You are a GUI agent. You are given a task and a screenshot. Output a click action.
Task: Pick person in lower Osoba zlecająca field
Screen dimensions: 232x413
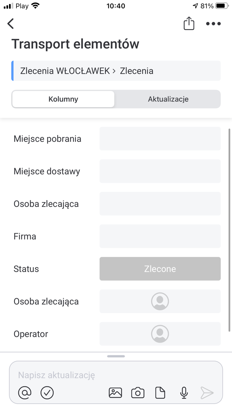[x=160, y=301]
